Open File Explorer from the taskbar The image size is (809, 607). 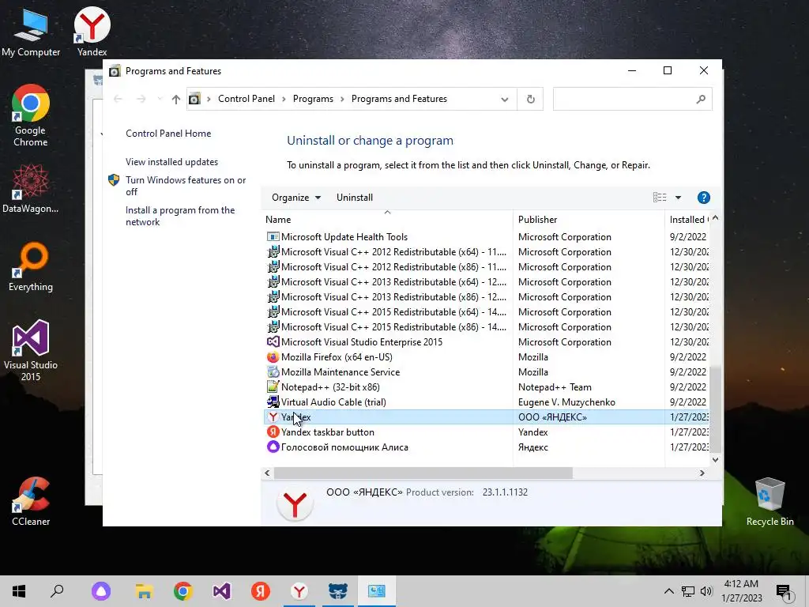click(x=145, y=591)
